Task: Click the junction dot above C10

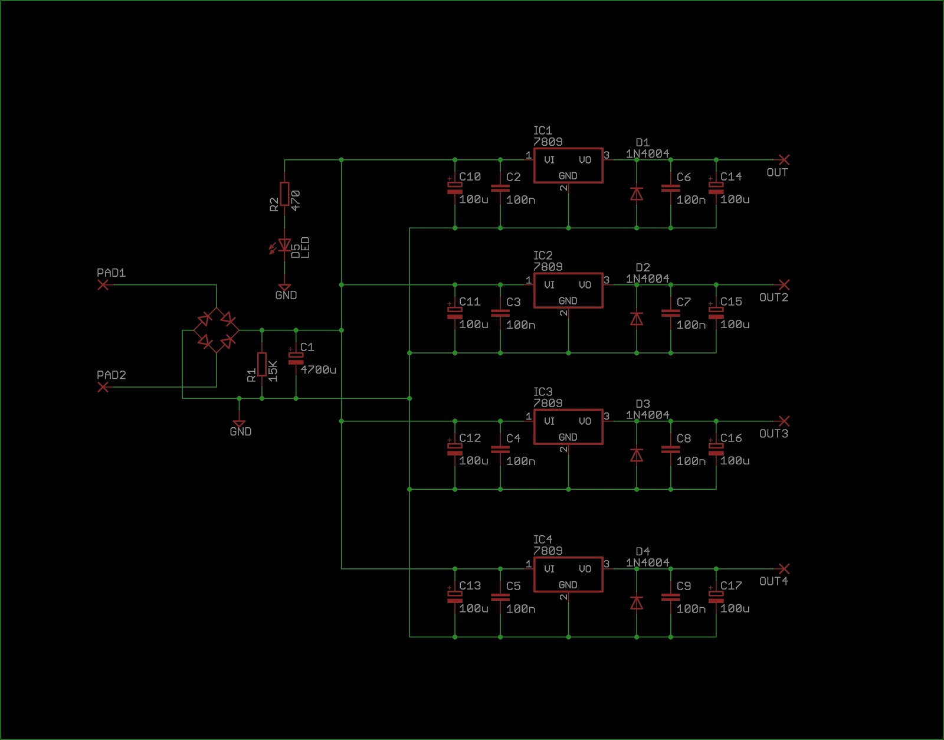Action: [x=454, y=159]
